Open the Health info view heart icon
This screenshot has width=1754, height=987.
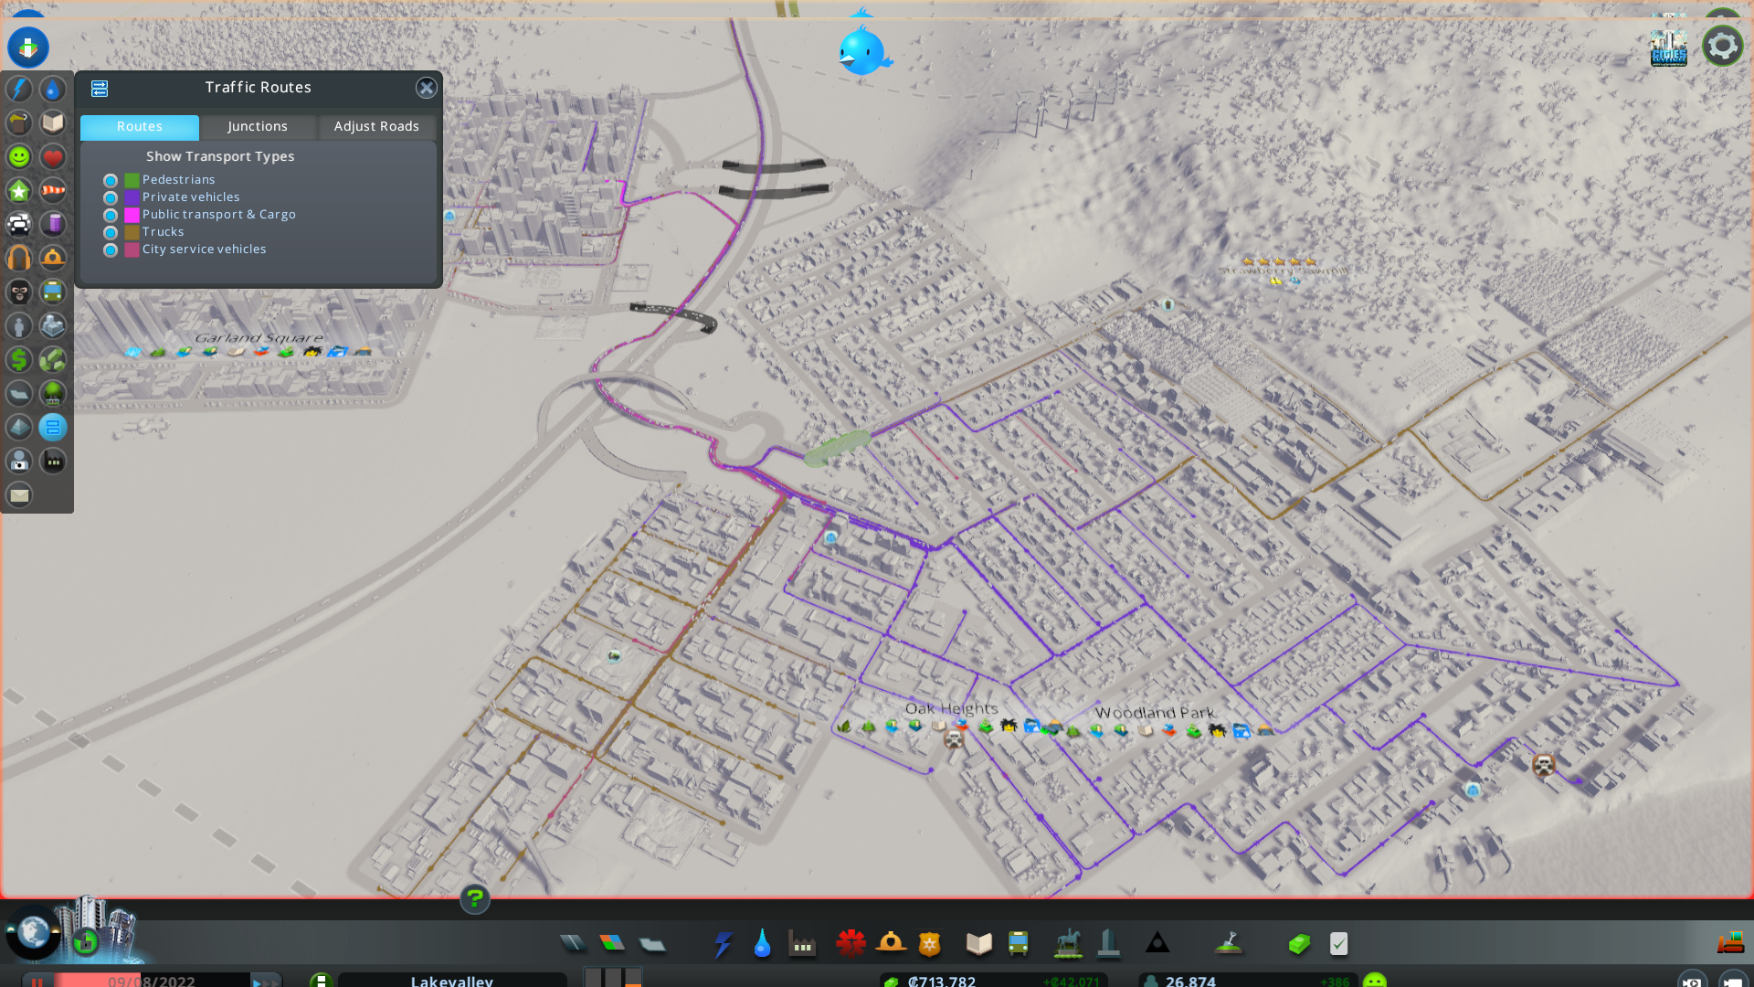point(53,157)
